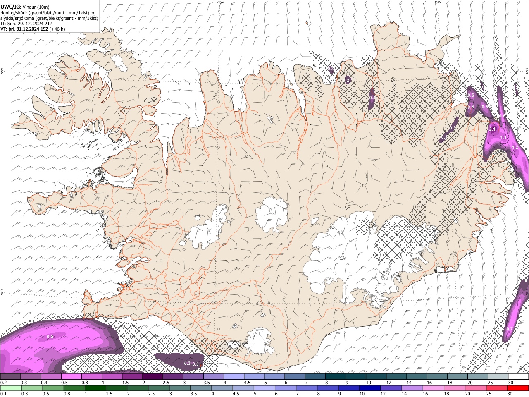Click the UWC/IG title label
The image size is (529, 397).
click(x=10, y=7)
